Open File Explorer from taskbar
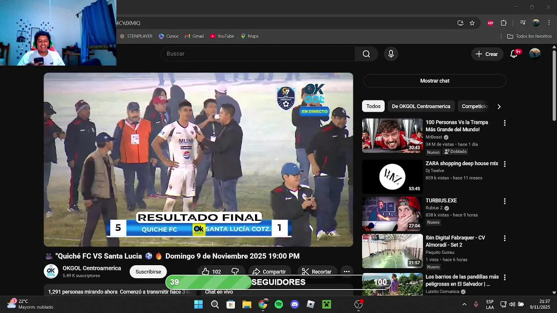 click(247, 304)
